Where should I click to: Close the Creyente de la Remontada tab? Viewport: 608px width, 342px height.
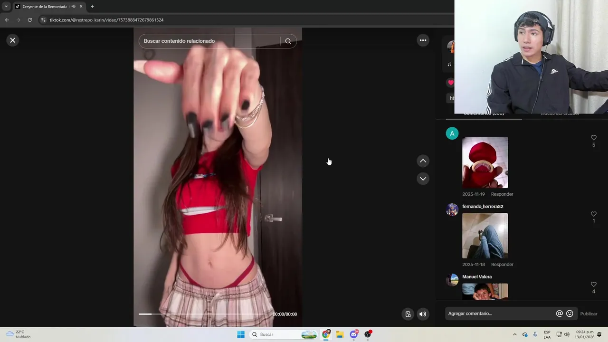[x=81, y=7]
